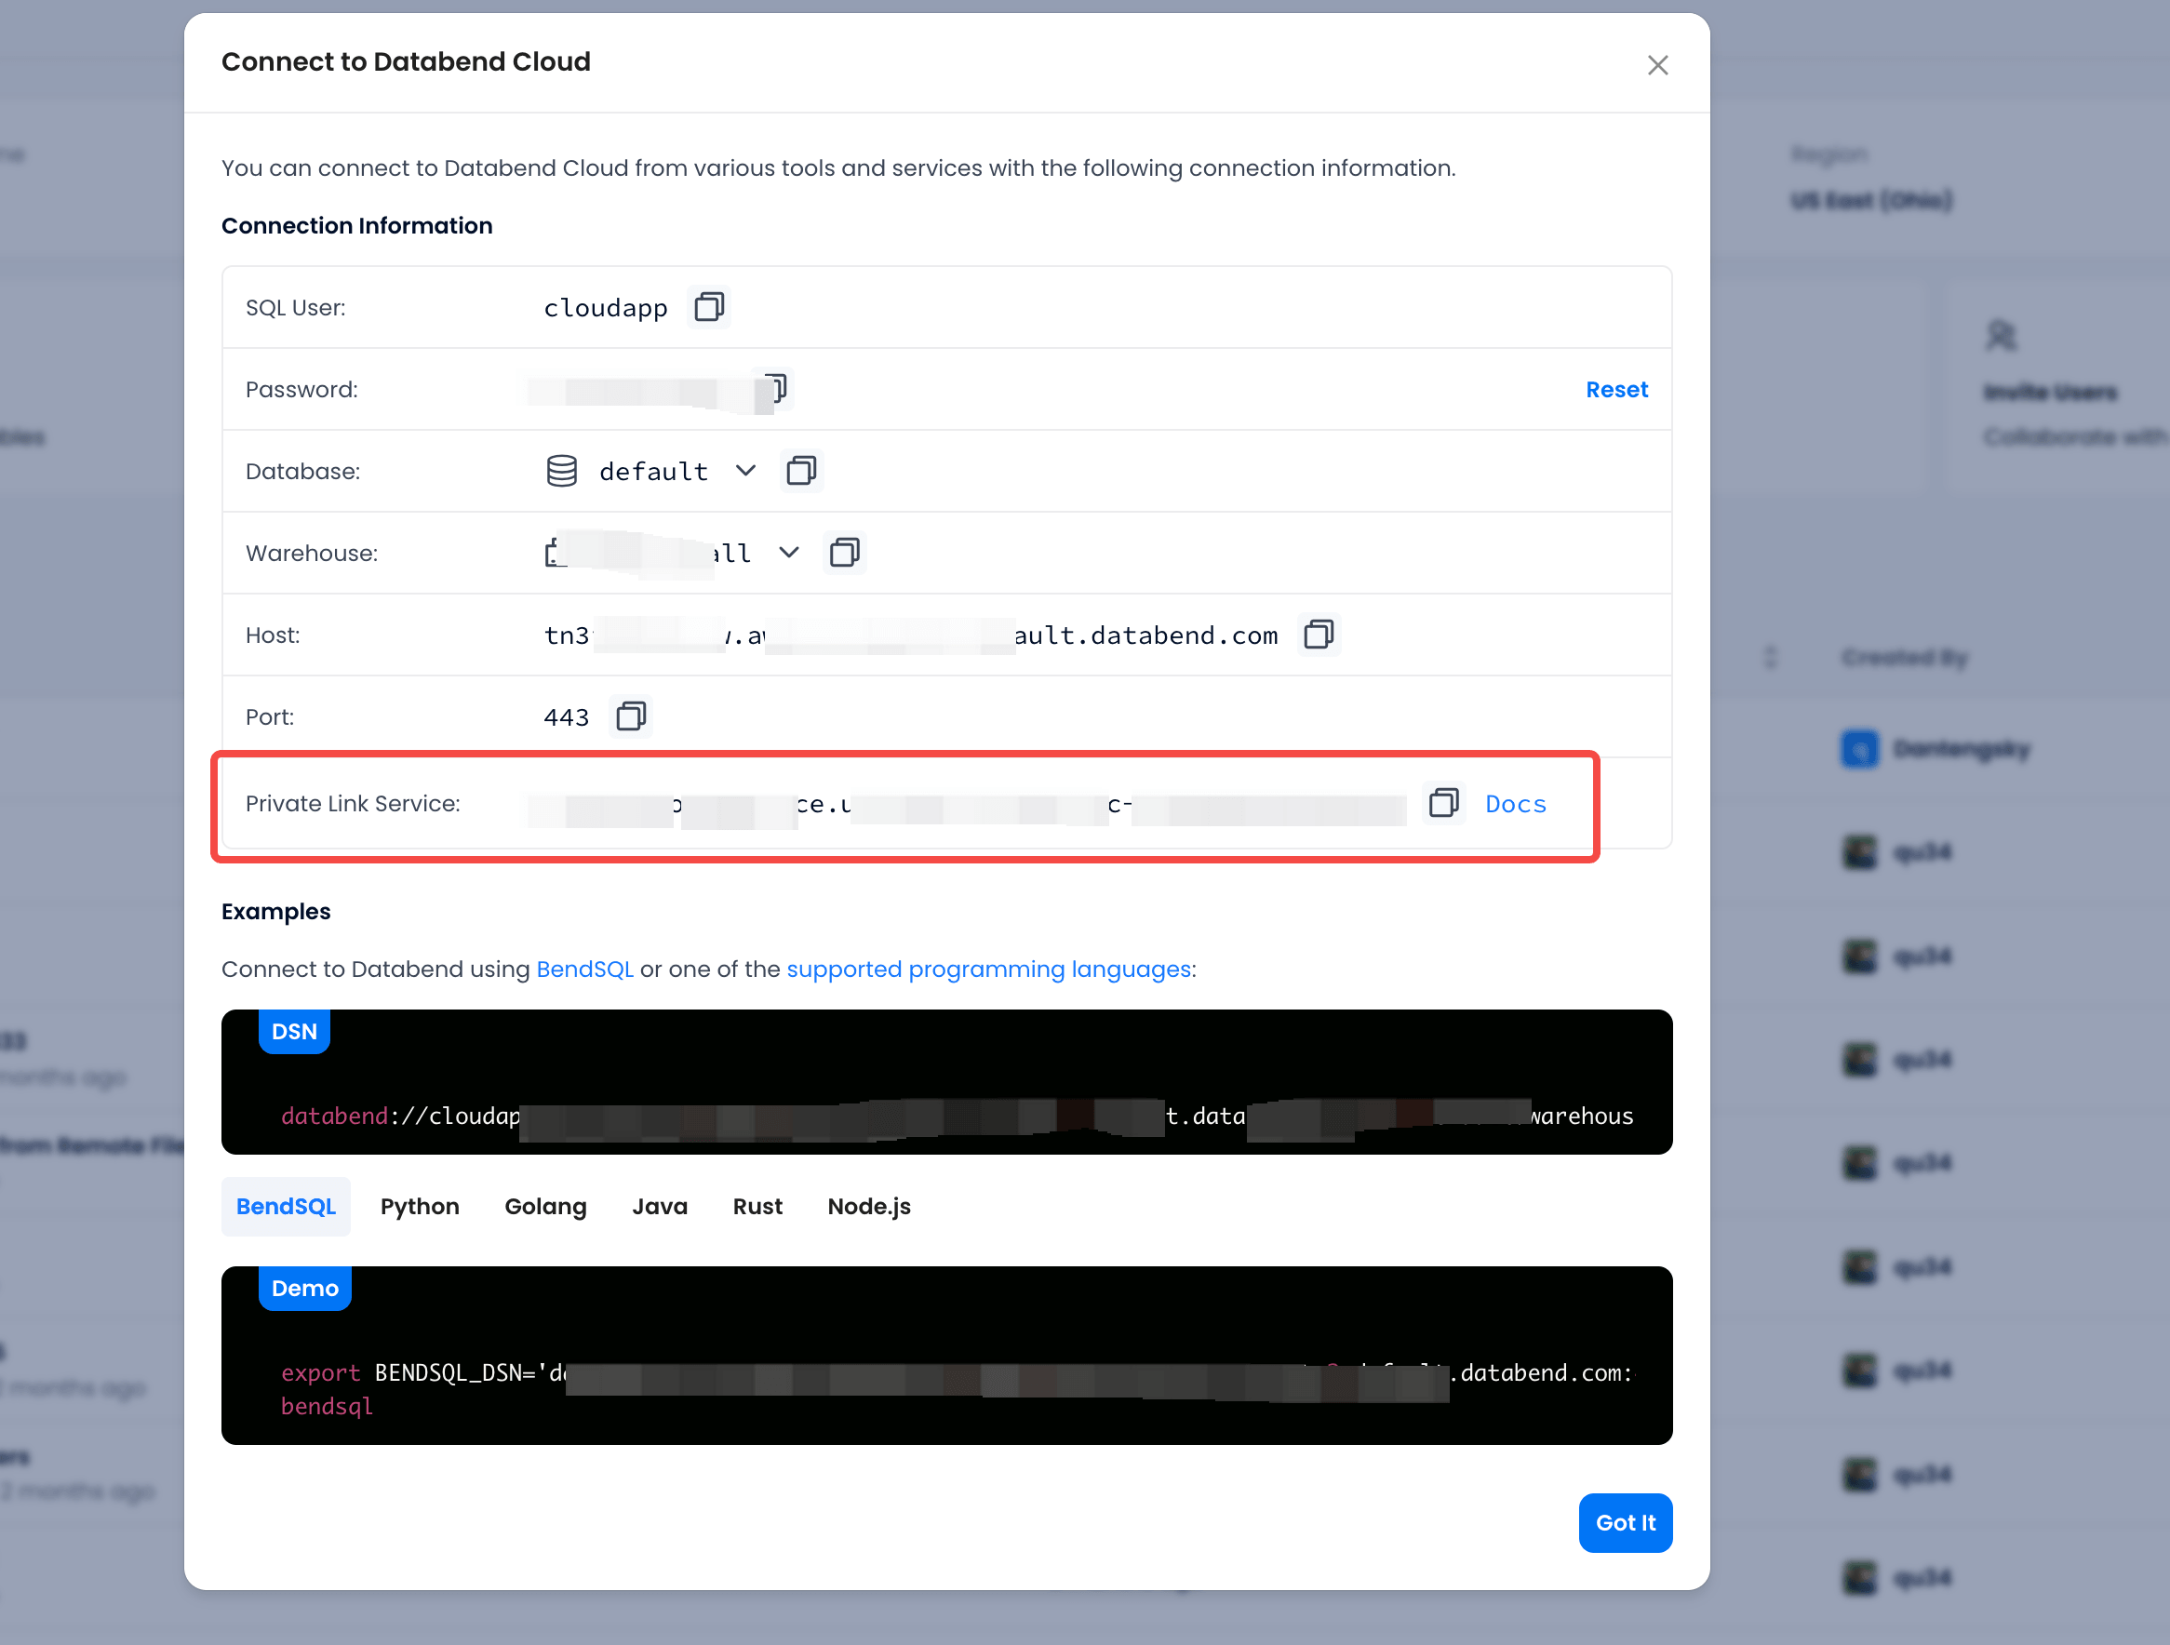Open the BendSQL documentation link
The image size is (2170, 1645).
pyautogui.click(x=584, y=970)
